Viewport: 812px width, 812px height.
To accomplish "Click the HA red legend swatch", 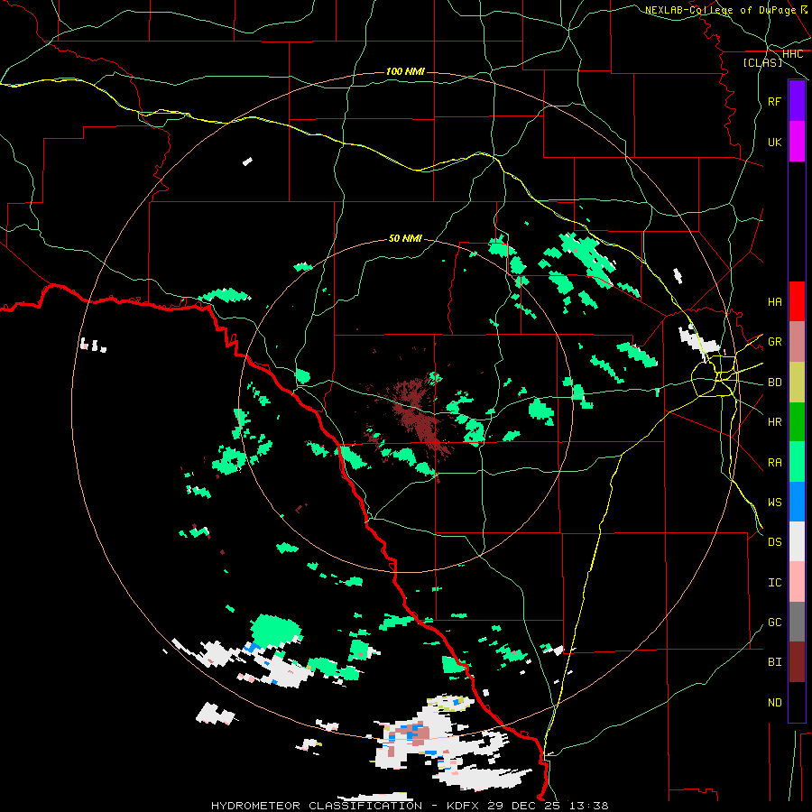I will click(x=797, y=301).
